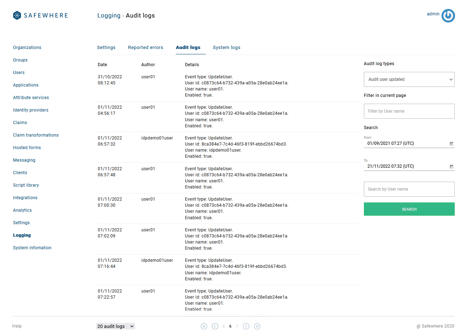Click the Filter by User name field
The width and height of the screenshot is (464, 334).
409,111
